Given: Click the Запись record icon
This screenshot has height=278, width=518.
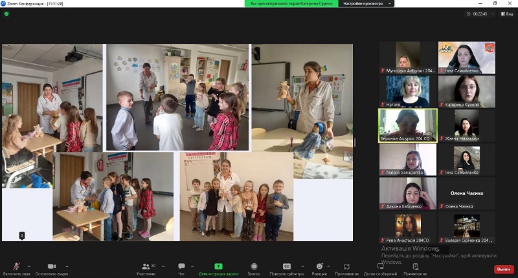Looking at the screenshot, I should pyautogui.click(x=254, y=266).
